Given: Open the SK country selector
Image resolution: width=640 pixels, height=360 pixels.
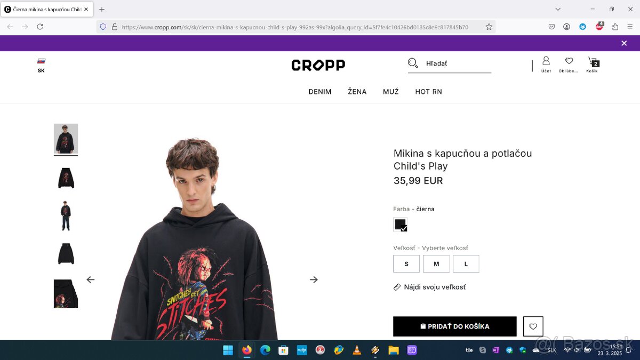Looking at the screenshot, I should pos(41,65).
